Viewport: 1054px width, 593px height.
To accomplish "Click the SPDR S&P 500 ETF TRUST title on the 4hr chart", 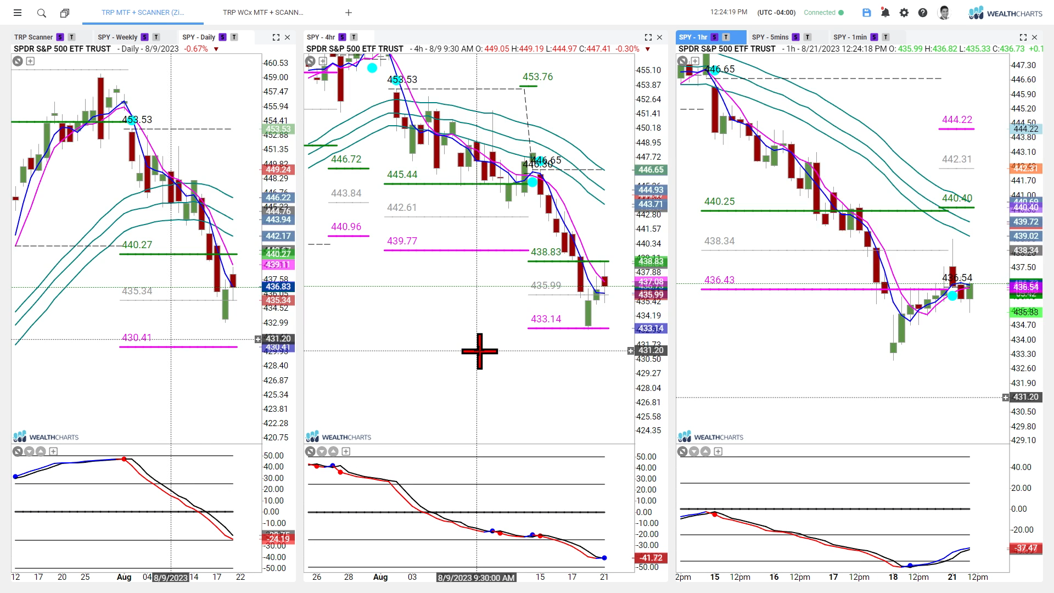I will pos(355,49).
